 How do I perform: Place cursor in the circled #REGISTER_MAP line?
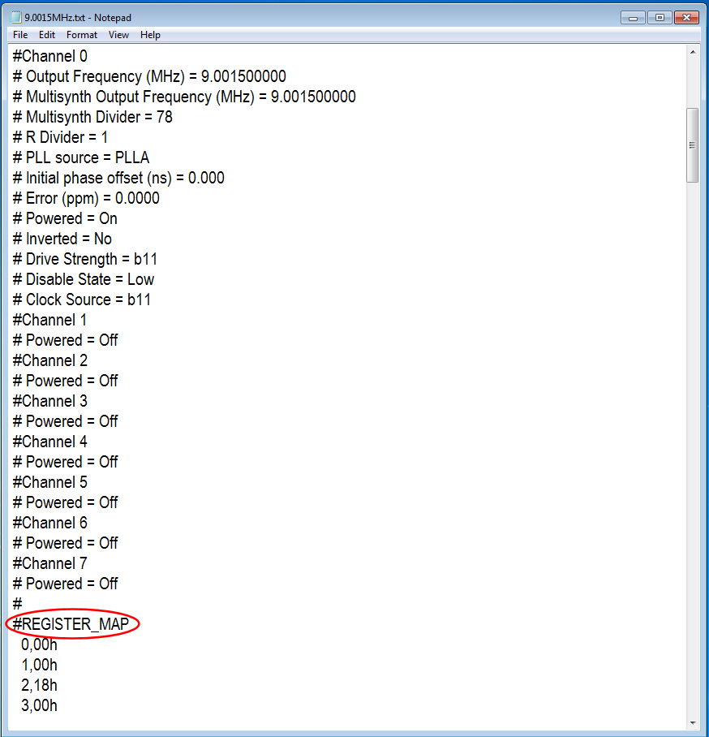[x=75, y=624]
